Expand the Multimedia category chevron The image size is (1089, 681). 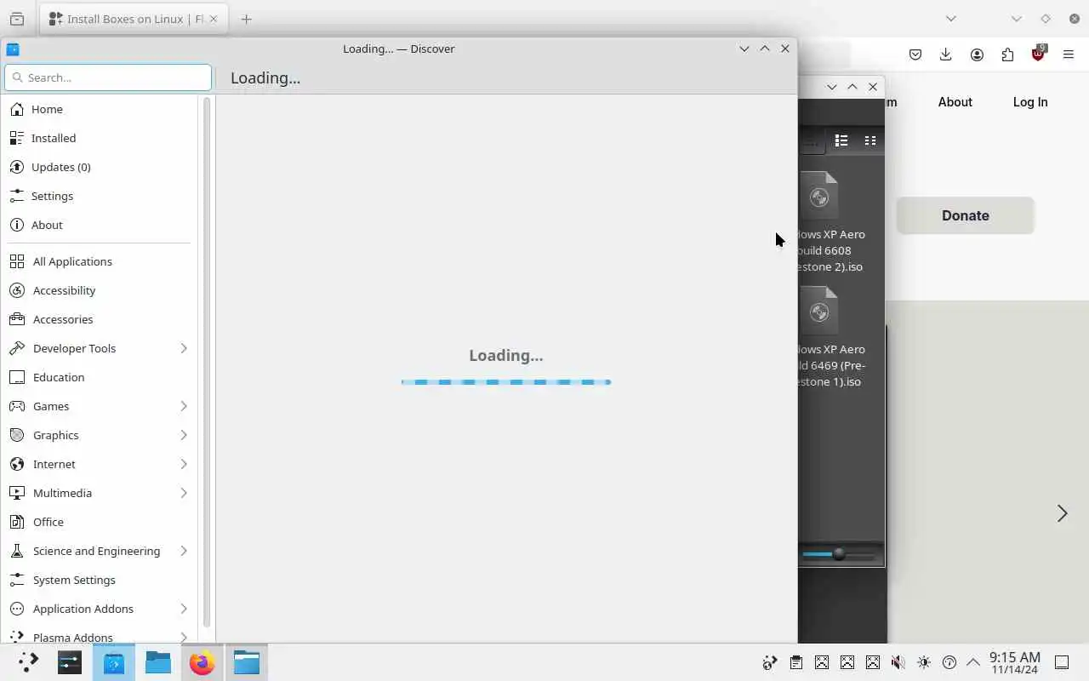[184, 493]
